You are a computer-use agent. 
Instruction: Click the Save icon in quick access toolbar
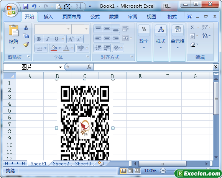(x=26, y=7)
